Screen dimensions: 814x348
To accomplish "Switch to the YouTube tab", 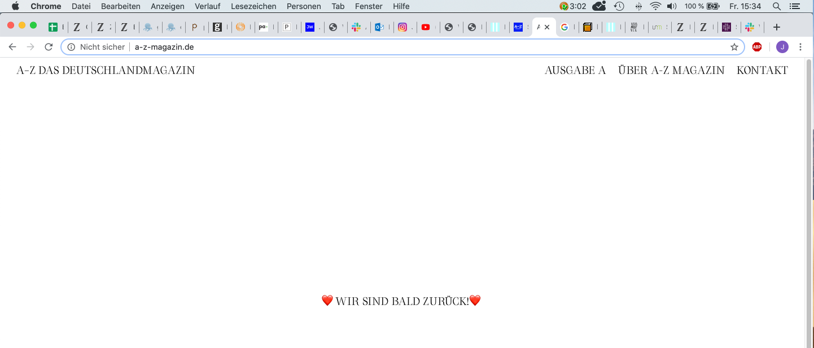I will 426,27.
